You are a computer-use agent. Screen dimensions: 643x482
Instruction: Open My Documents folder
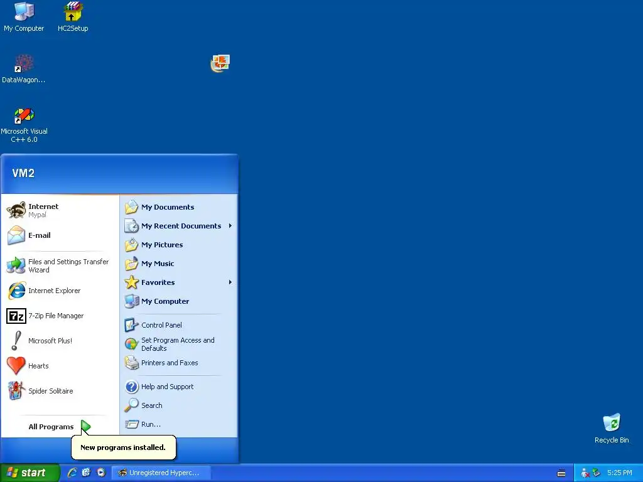point(179,207)
